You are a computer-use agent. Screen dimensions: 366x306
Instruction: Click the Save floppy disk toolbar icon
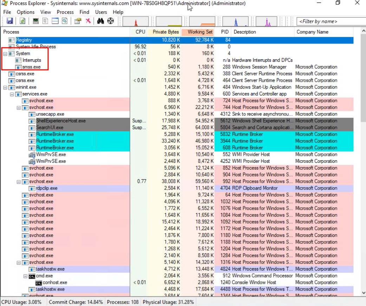(x=9, y=21)
